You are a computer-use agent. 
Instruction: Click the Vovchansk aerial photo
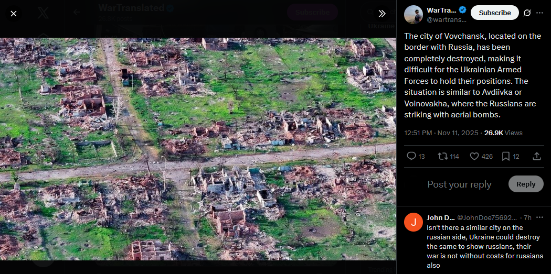198,149
